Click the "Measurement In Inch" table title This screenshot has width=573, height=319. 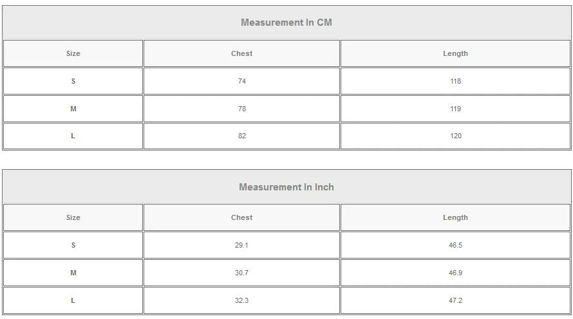point(286,187)
